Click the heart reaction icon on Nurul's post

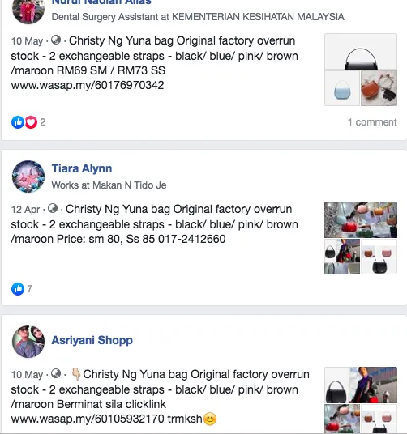tap(31, 122)
